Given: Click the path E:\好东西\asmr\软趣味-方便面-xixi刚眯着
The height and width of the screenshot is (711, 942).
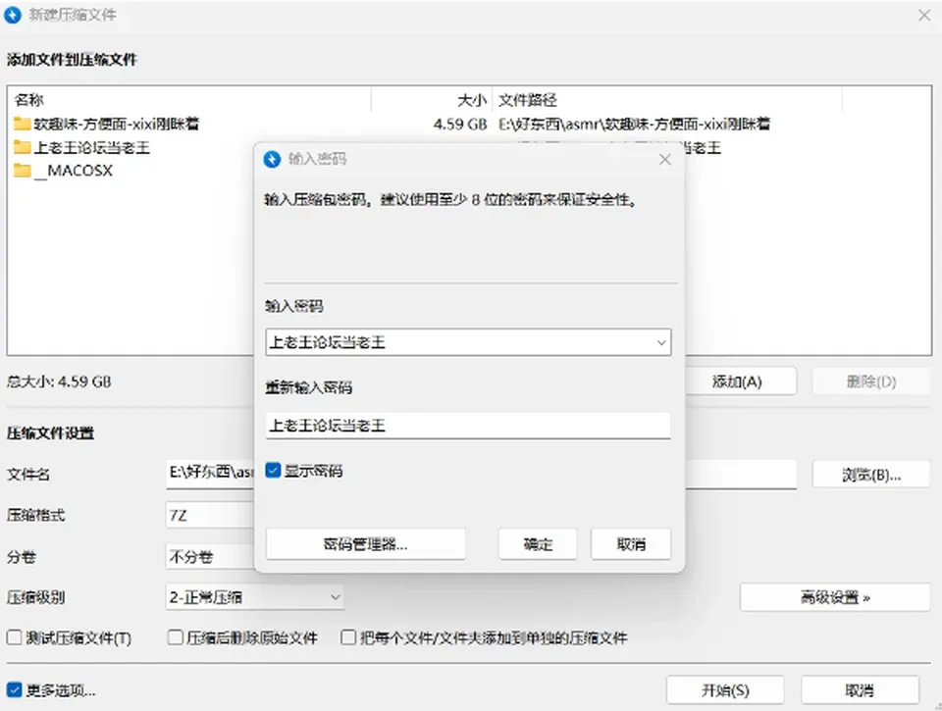Looking at the screenshot, I should coord(634,125).
